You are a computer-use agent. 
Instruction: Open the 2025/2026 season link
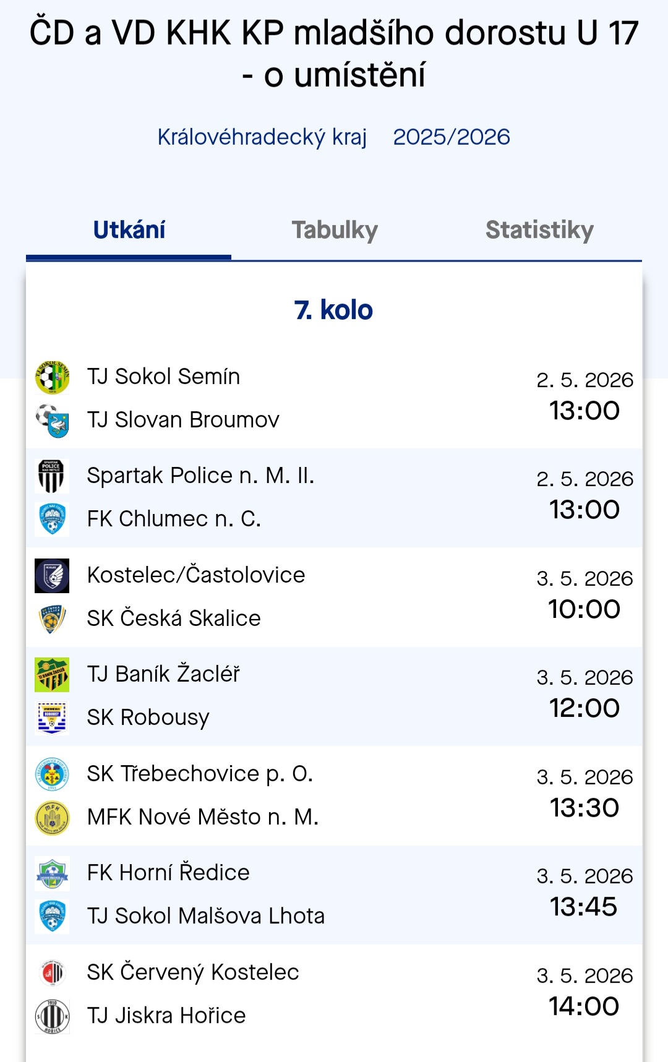[452, 137]
